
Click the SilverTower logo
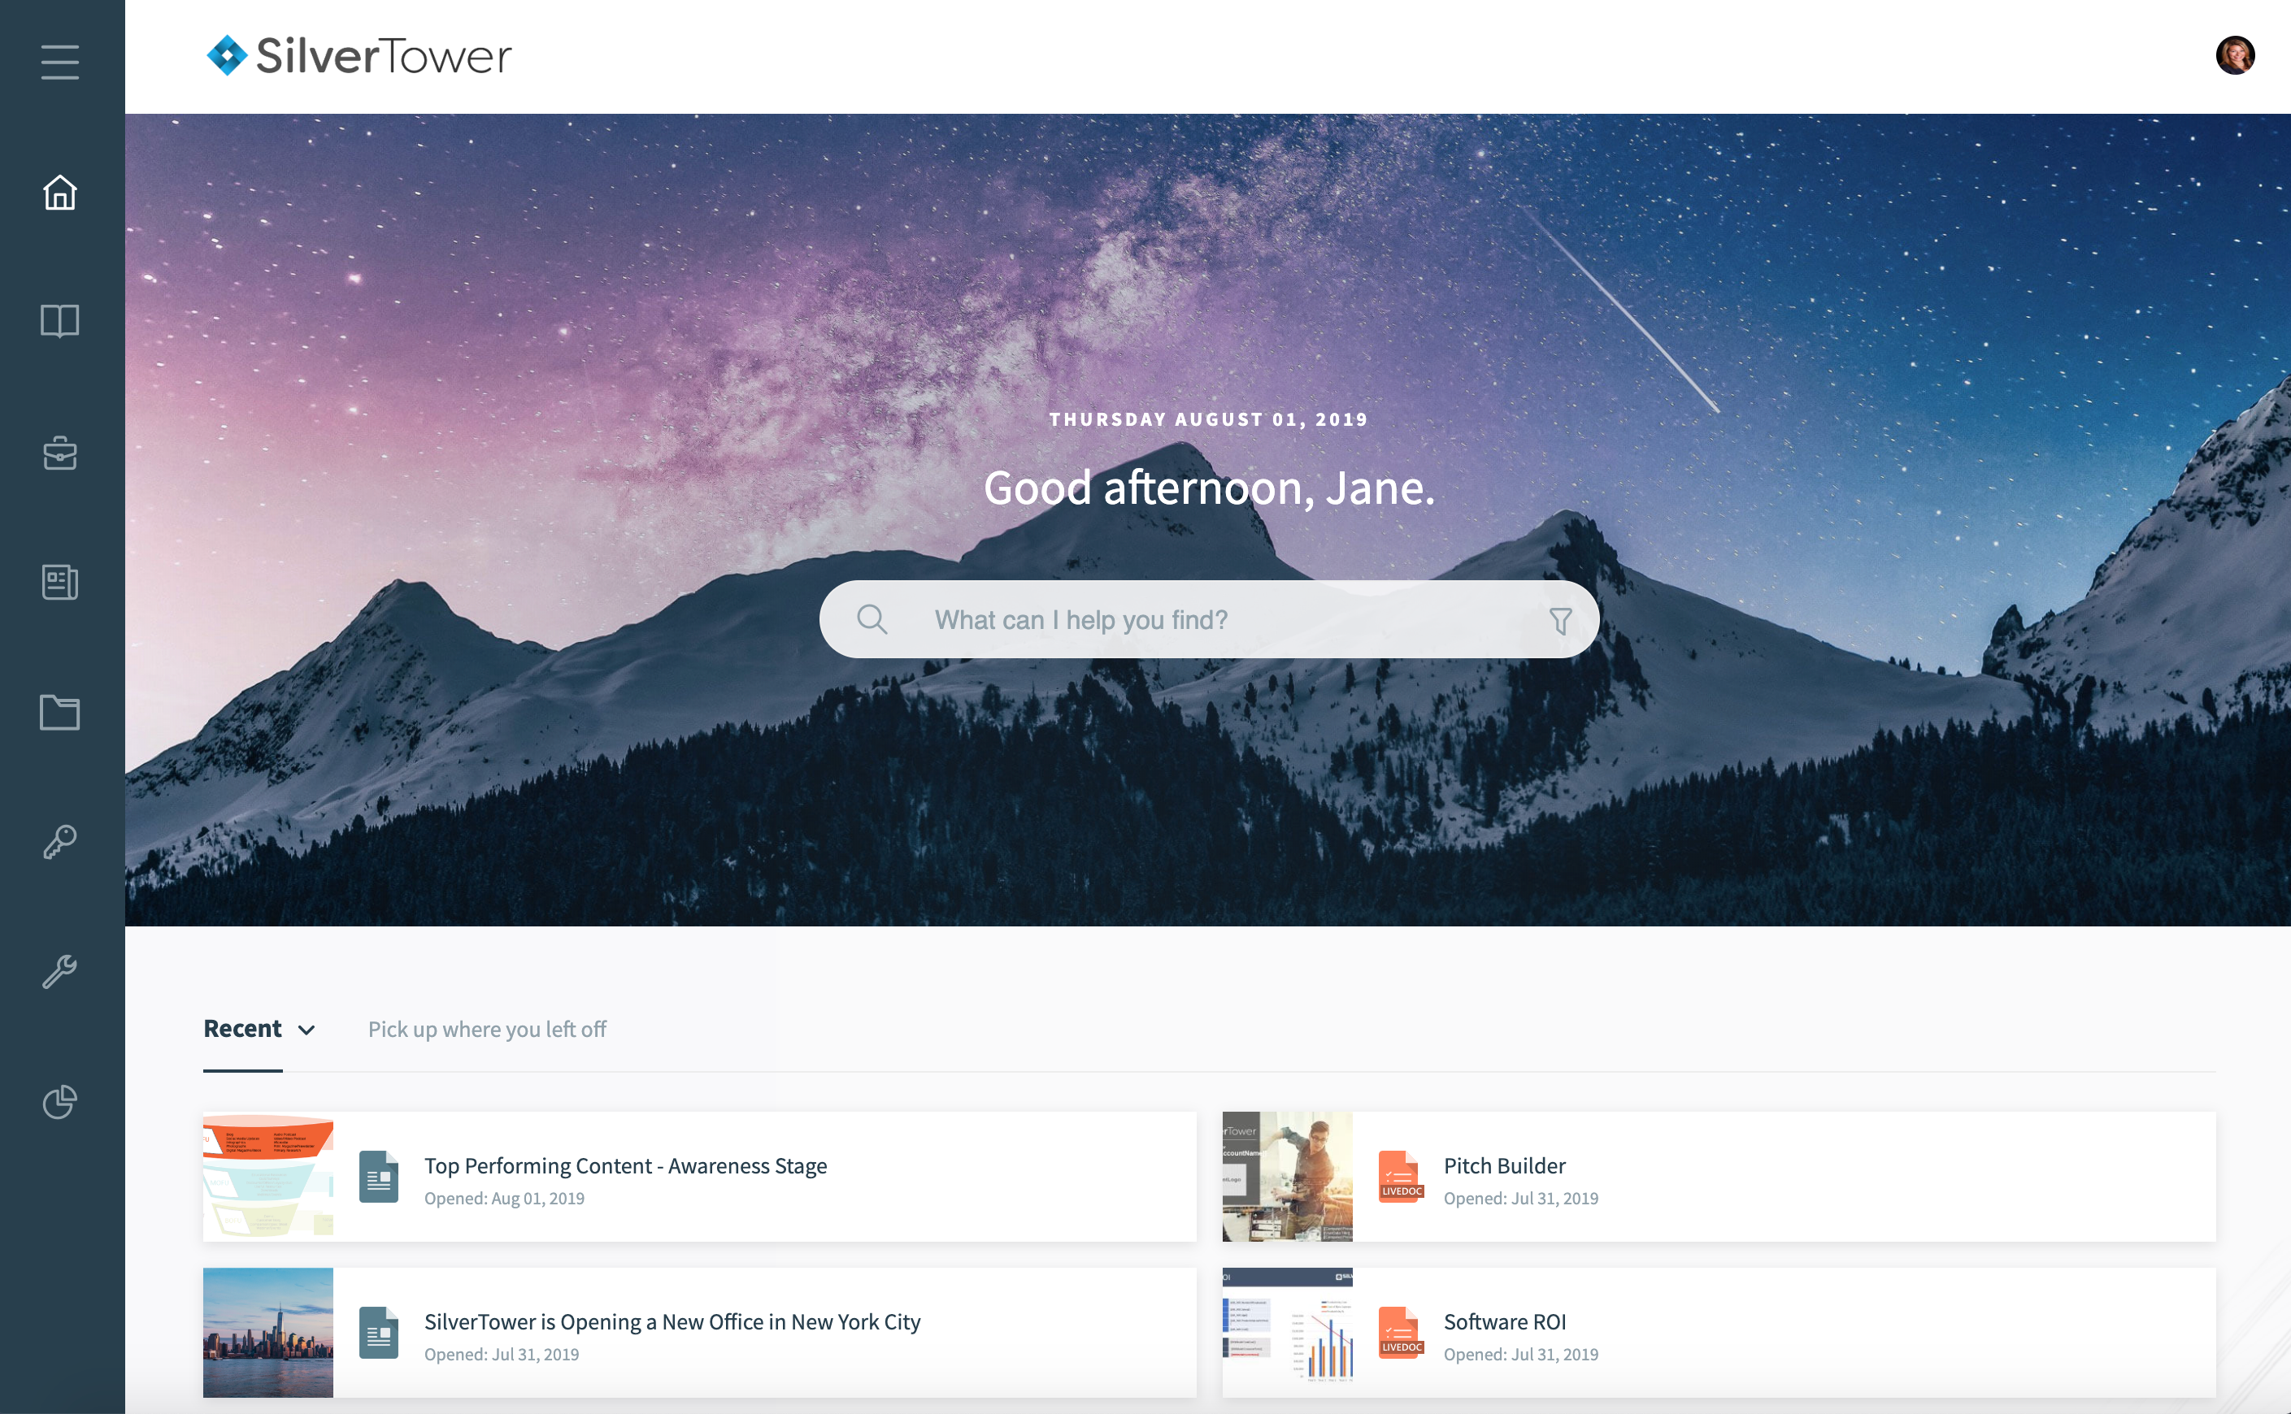point(359,56)
